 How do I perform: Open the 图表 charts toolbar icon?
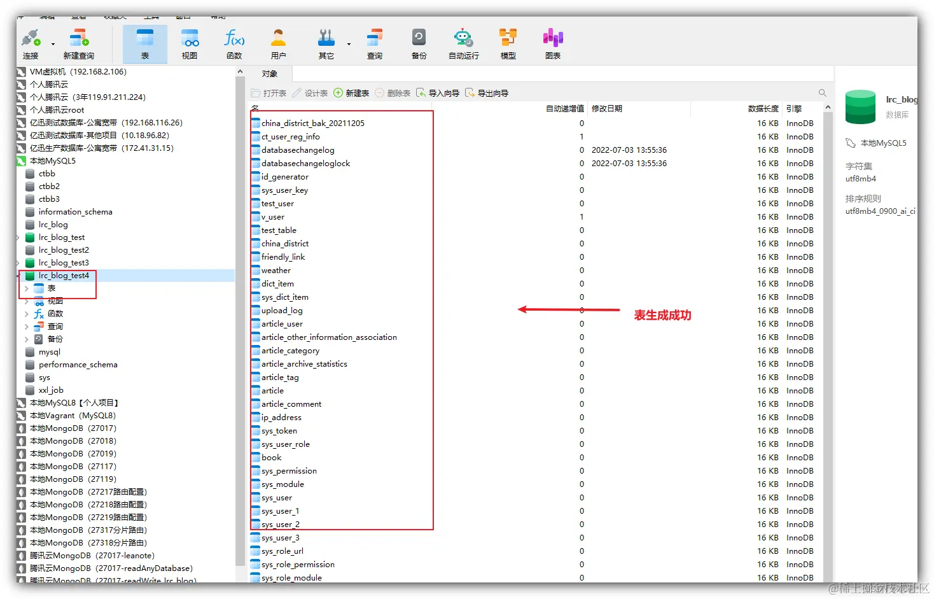(x=553, y=44)
